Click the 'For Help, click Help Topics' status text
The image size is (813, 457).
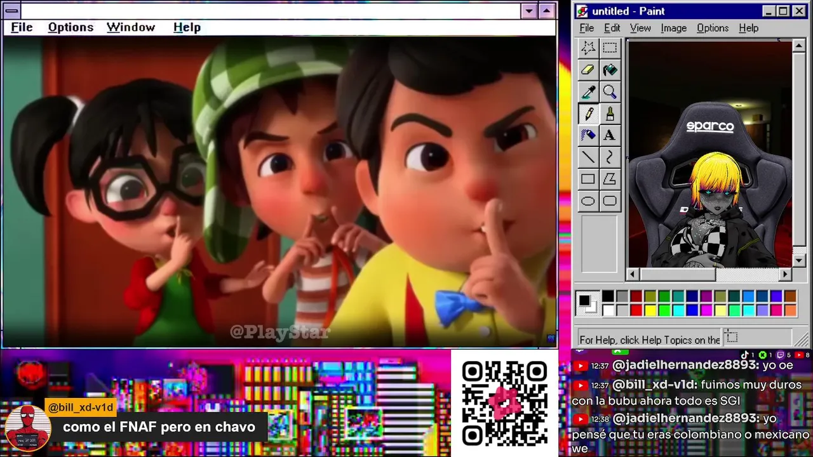point(650,340)
